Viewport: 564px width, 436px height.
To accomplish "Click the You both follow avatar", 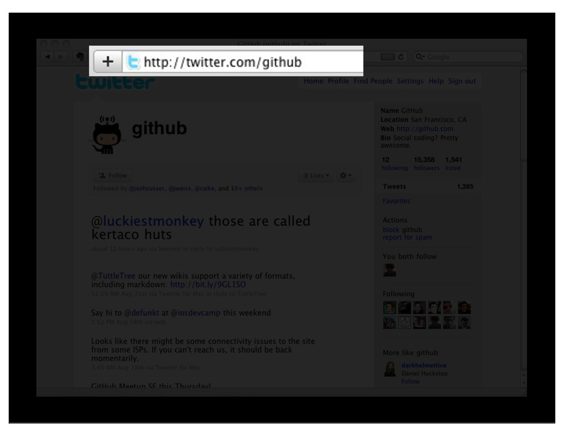I will point(389,270).
